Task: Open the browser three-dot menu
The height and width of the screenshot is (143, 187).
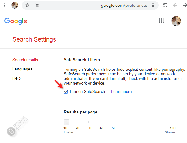Action: (5, 5)
